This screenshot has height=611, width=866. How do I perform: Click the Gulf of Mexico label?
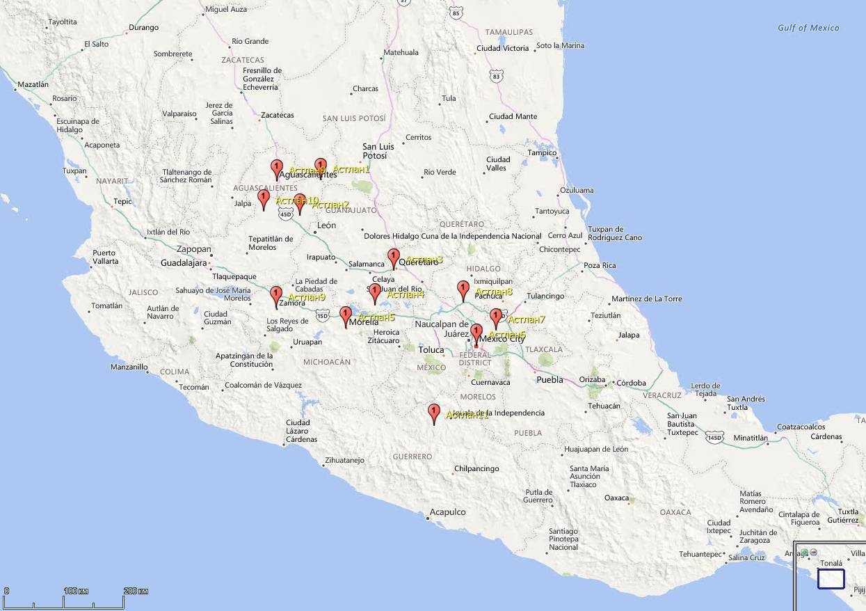point(808,28)
